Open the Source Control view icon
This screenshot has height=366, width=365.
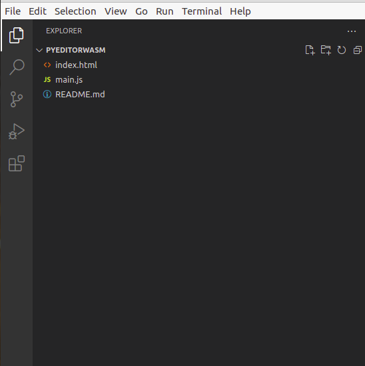coord(17,99)
